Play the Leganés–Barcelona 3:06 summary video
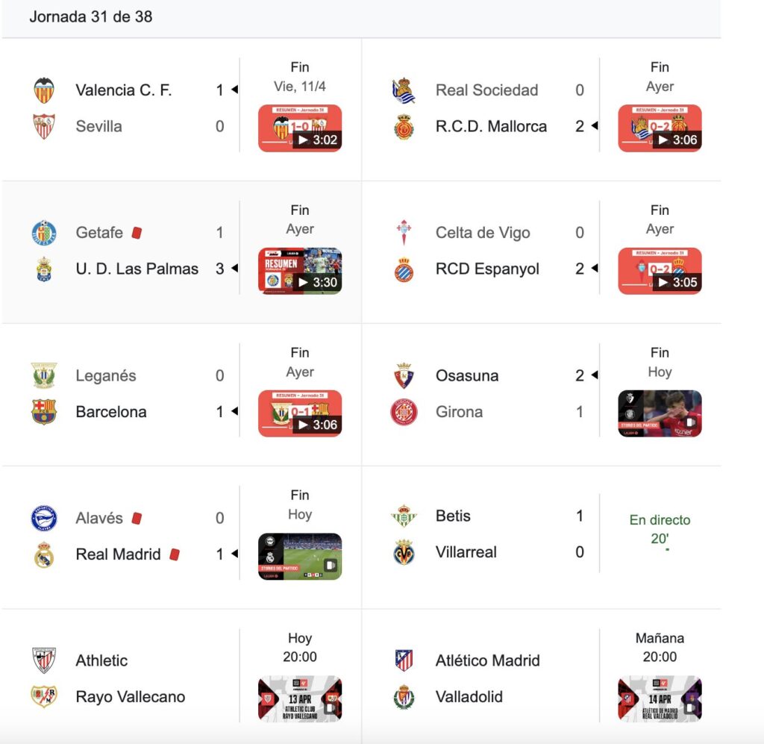 (300, 413)
